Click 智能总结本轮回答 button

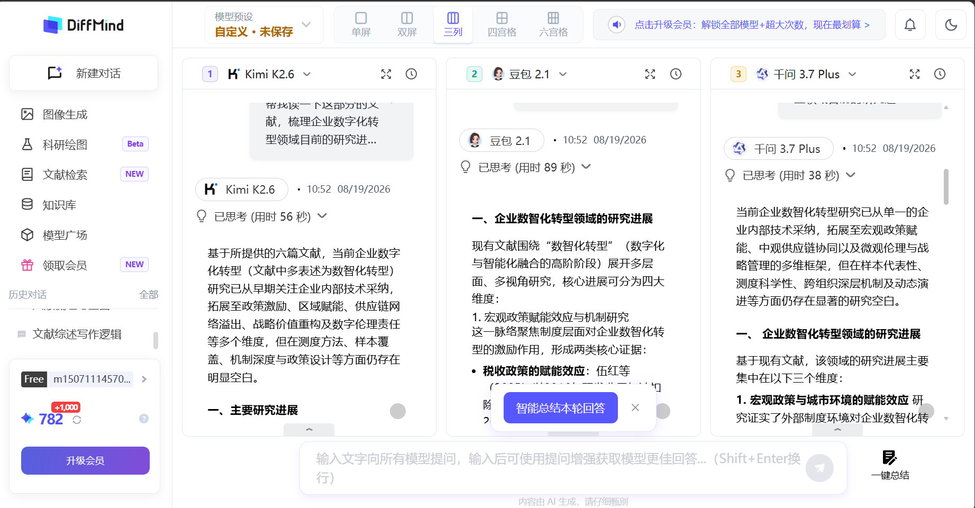(560, 408)
